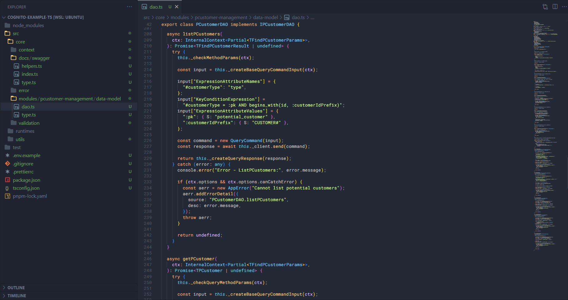568x300 pixels.
Task: Close the dao.ts editor tab
Action: tap(177, 7)
